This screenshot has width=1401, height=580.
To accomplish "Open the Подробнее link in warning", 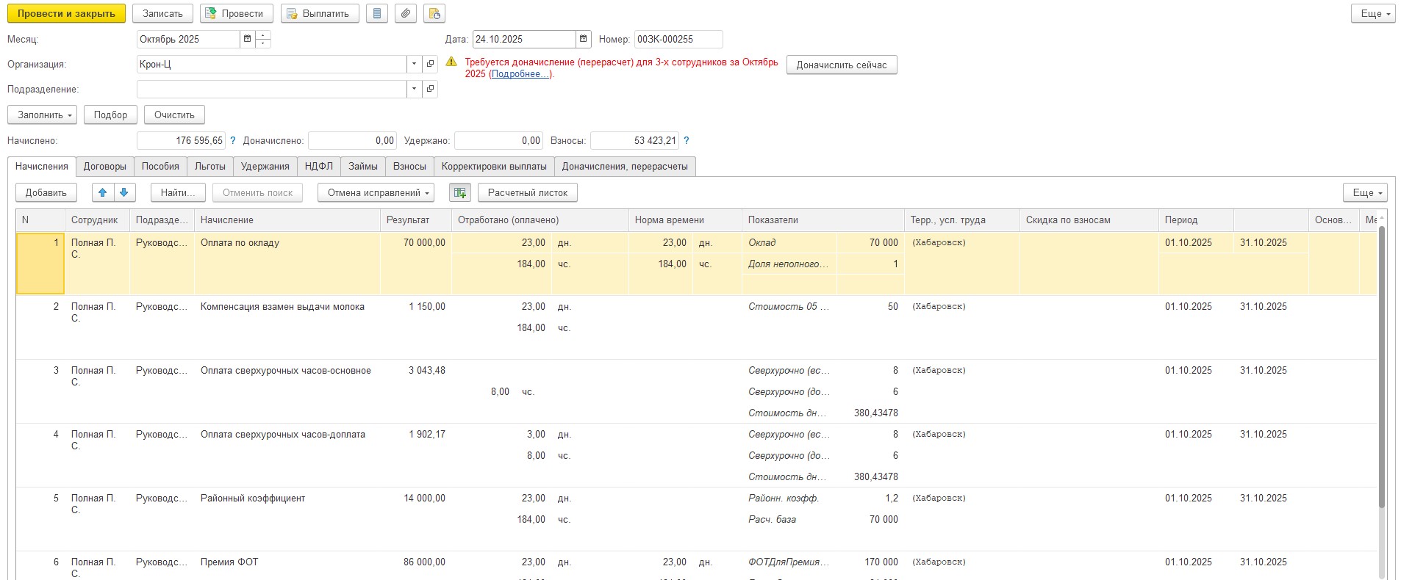I will [x=520, y=74].
